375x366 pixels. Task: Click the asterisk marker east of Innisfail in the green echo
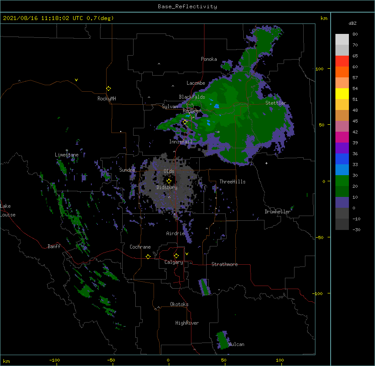point(218,132)
